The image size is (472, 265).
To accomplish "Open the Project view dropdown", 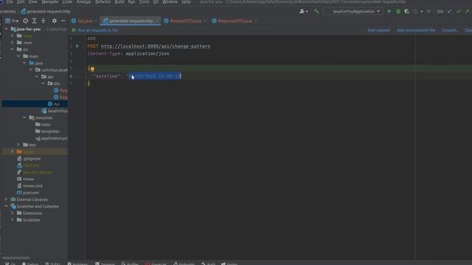I will point(12,21).
